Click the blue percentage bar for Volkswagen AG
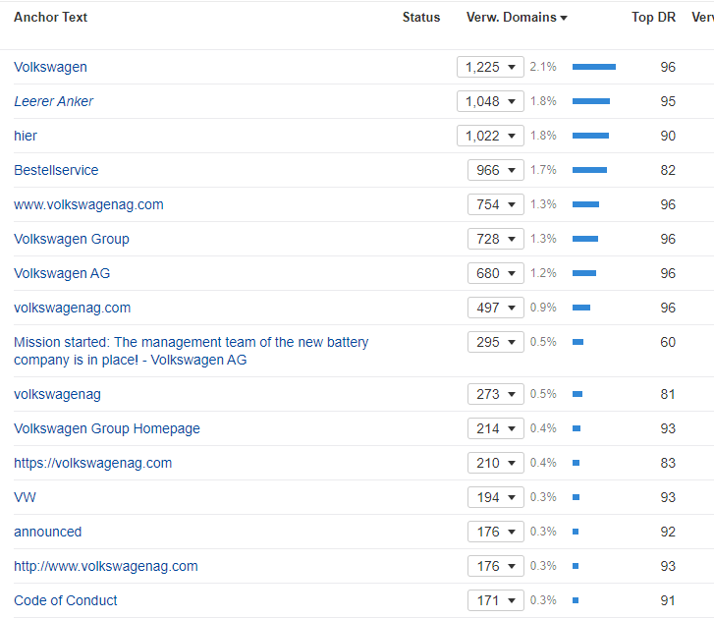This screenshot has height=619, width=714. click(583, 273)
